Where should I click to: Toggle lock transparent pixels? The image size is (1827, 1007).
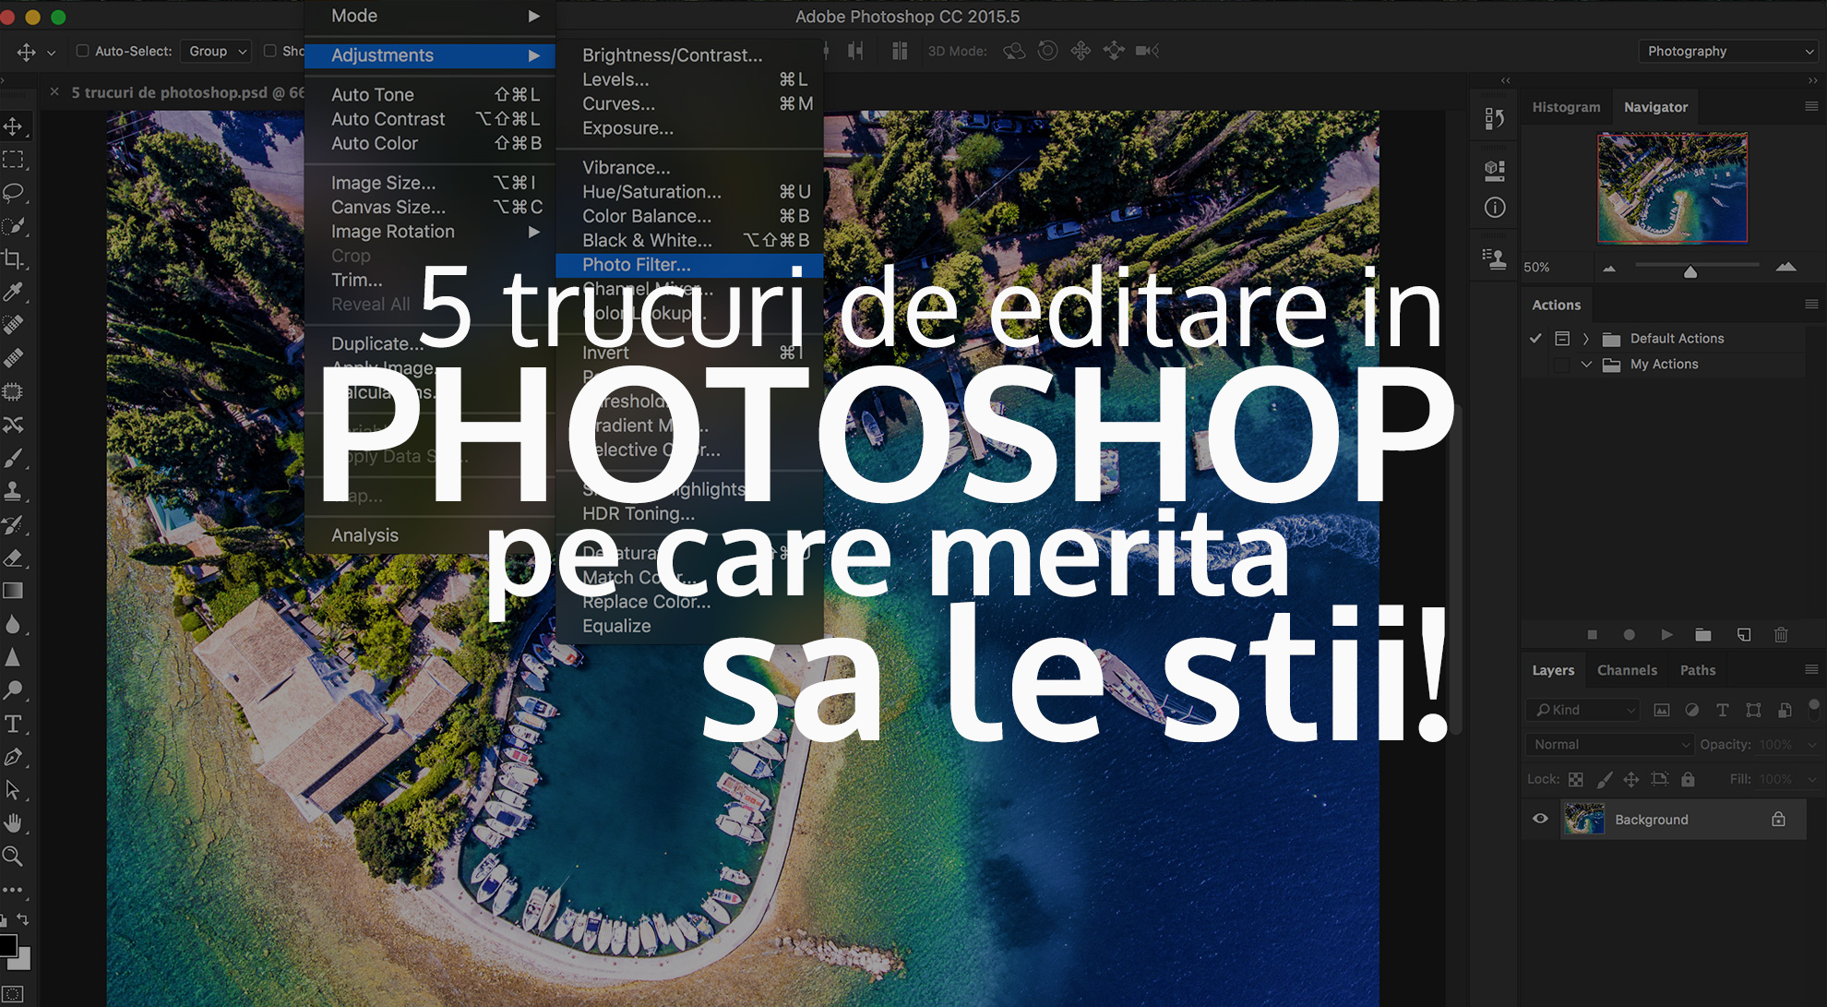[1576, 780]
